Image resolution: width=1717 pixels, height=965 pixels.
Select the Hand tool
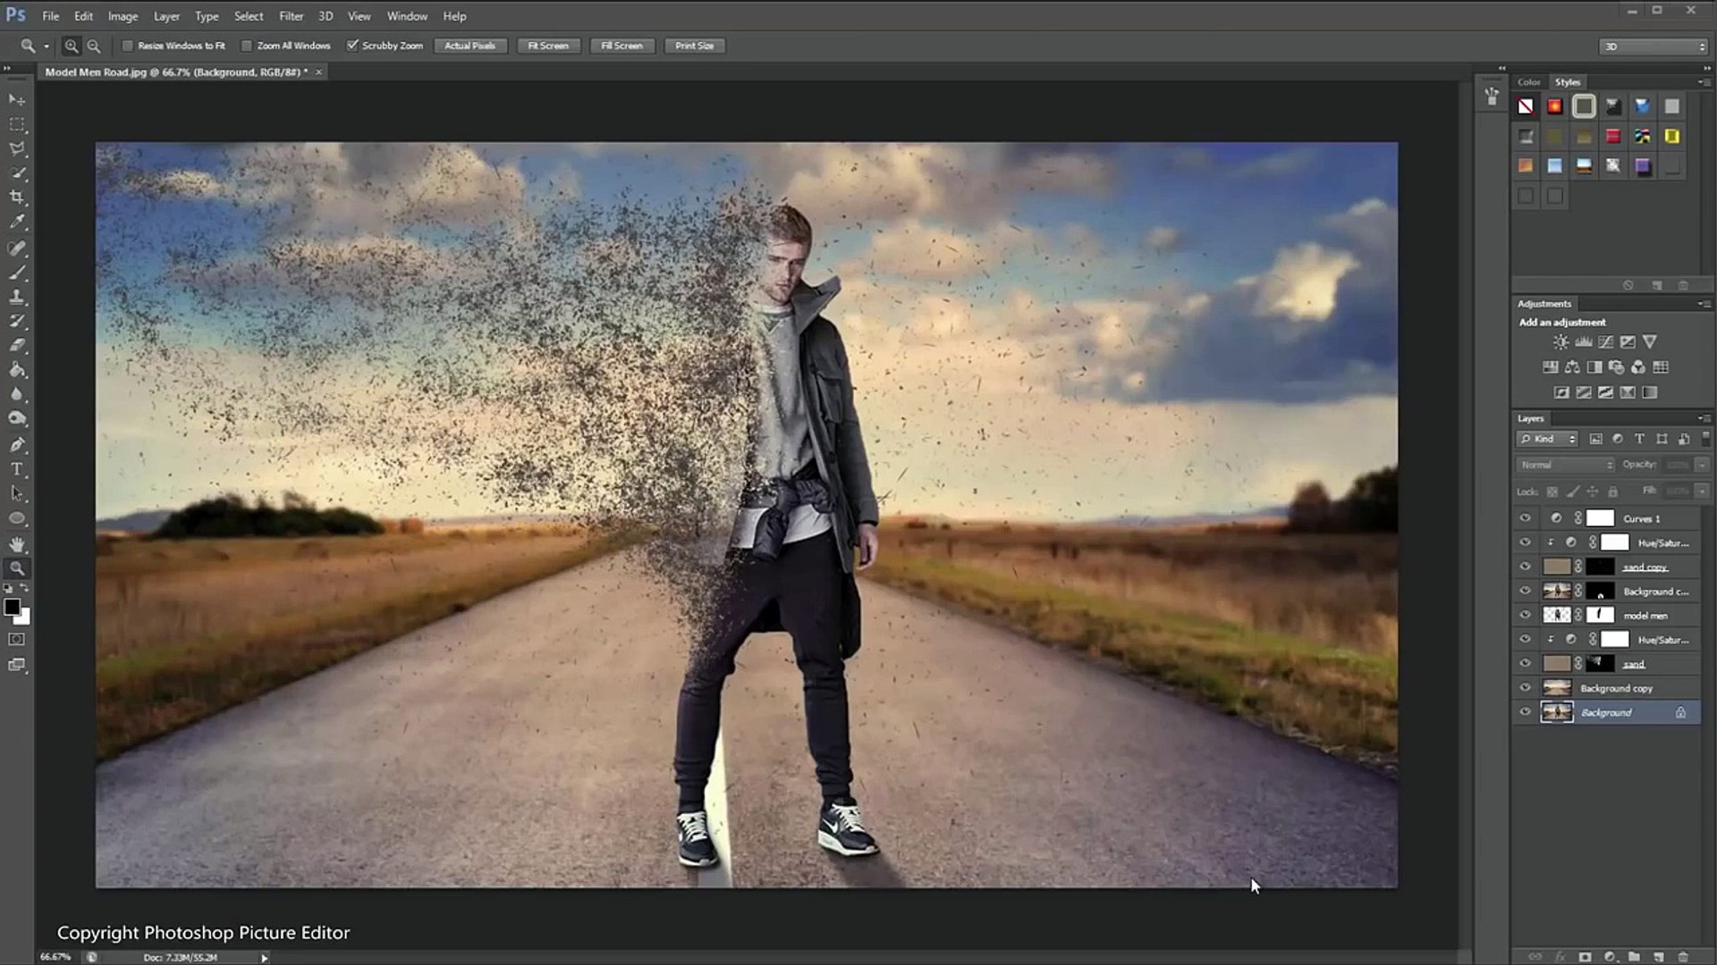(x=17, y=543)
